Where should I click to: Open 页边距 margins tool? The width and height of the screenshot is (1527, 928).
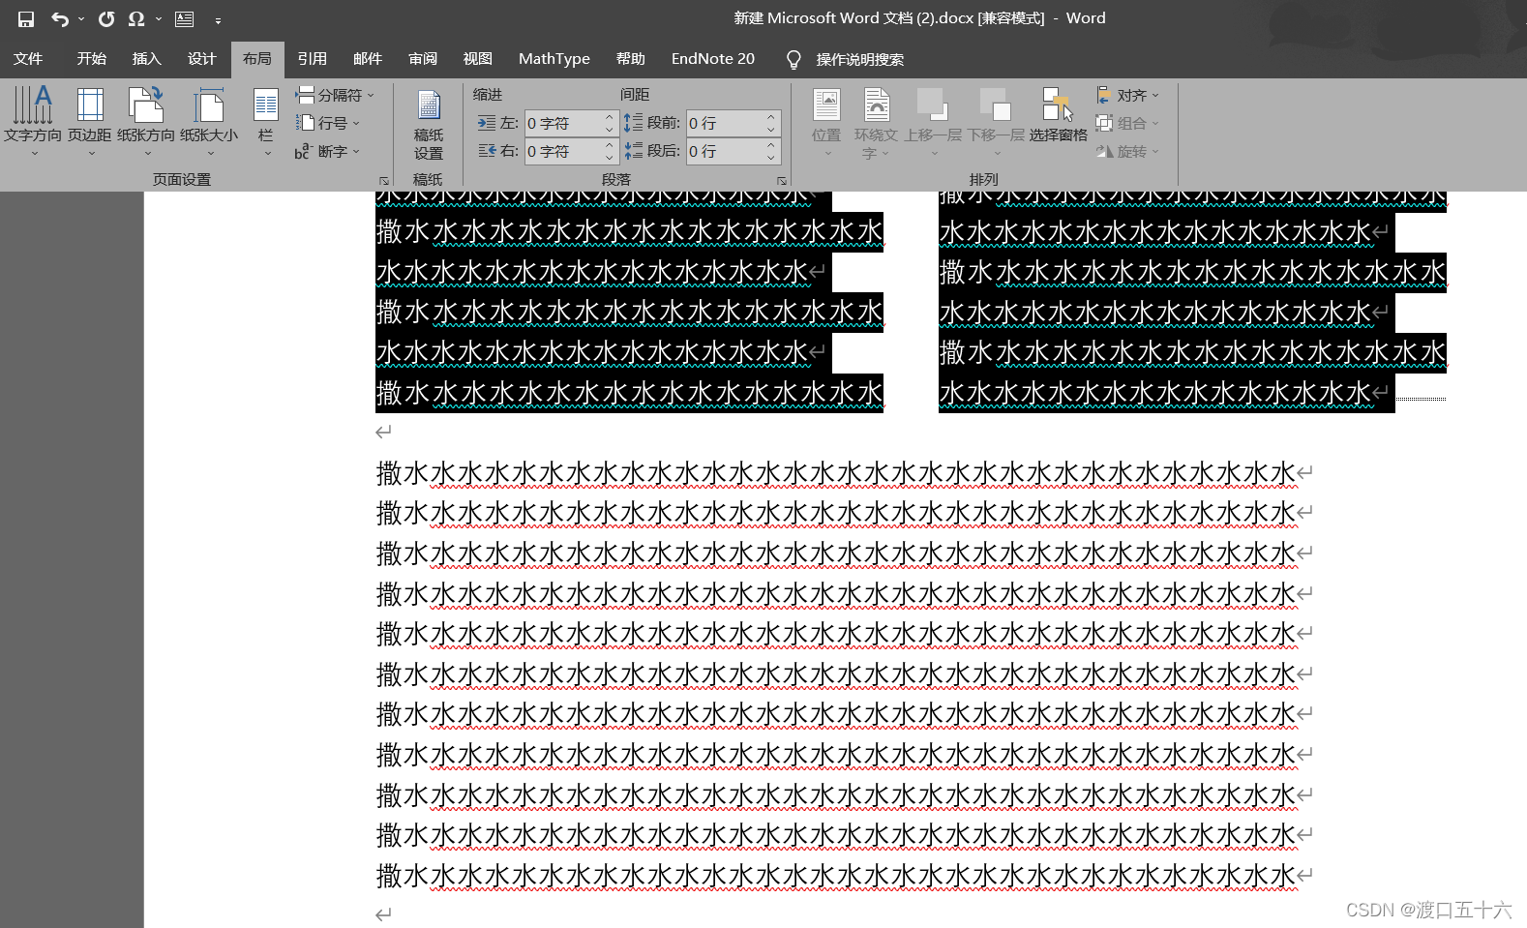pos(90,116)
